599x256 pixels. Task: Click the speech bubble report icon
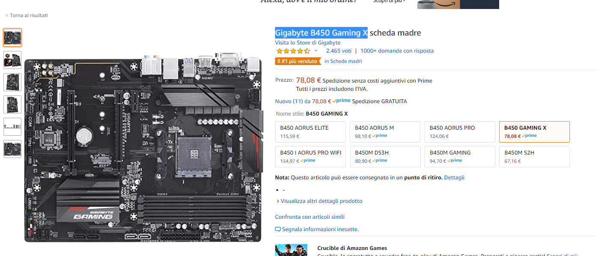[278, 229]
